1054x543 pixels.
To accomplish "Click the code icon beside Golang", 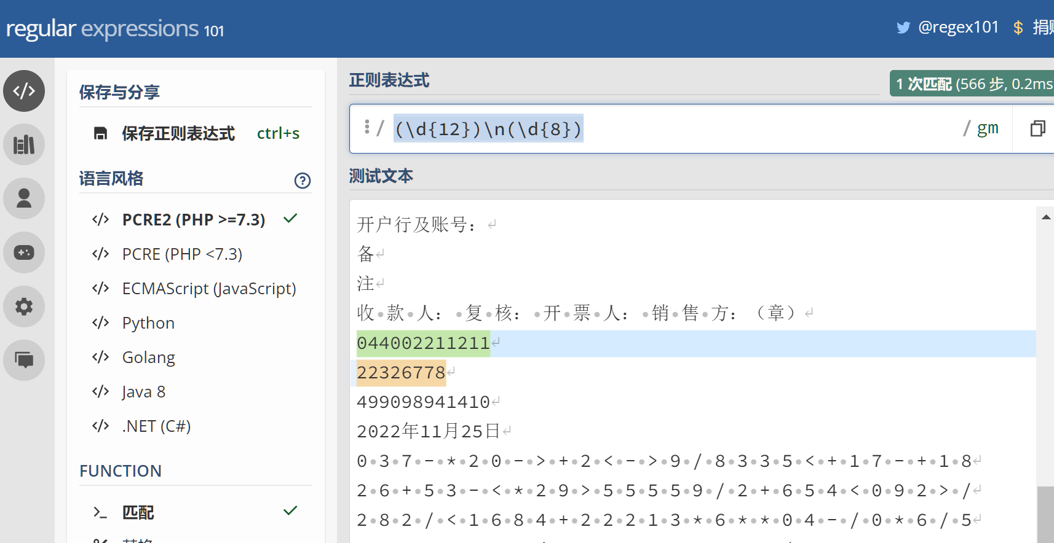I will pyautogui.click(x=100, y=357).
